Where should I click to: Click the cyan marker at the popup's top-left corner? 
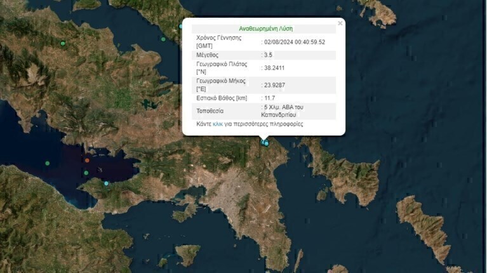(x=182, y=26)
